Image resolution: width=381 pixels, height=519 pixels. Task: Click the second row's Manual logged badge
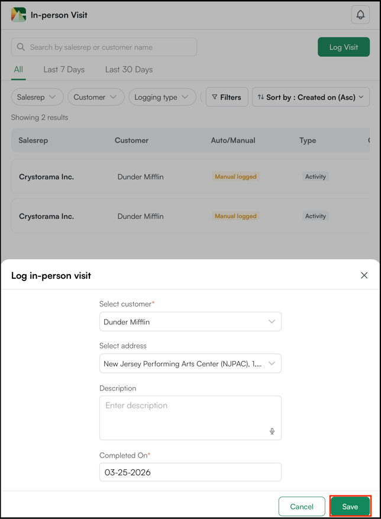[235, 216]
